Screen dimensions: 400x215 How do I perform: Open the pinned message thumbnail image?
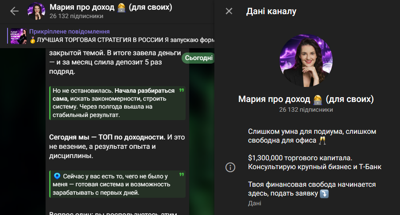pyautogui.click(x=18, y=36)
